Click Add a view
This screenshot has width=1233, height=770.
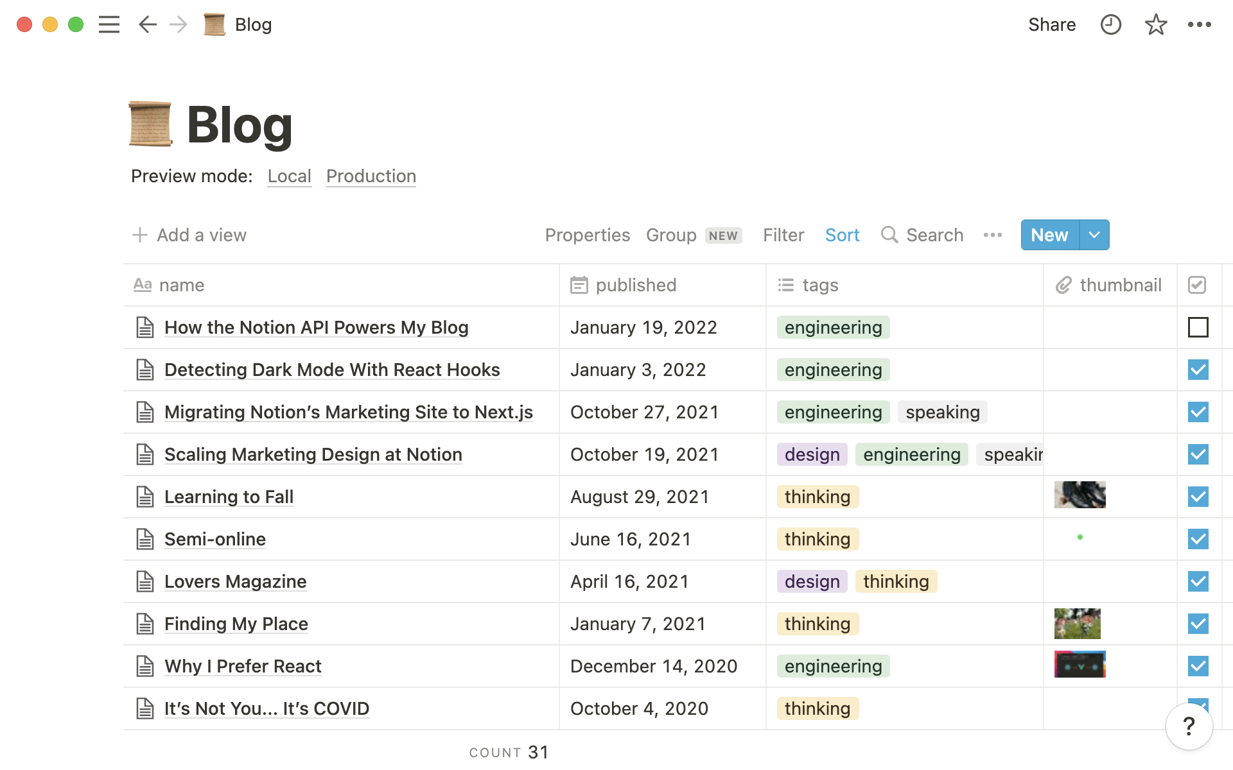(189, 235)
